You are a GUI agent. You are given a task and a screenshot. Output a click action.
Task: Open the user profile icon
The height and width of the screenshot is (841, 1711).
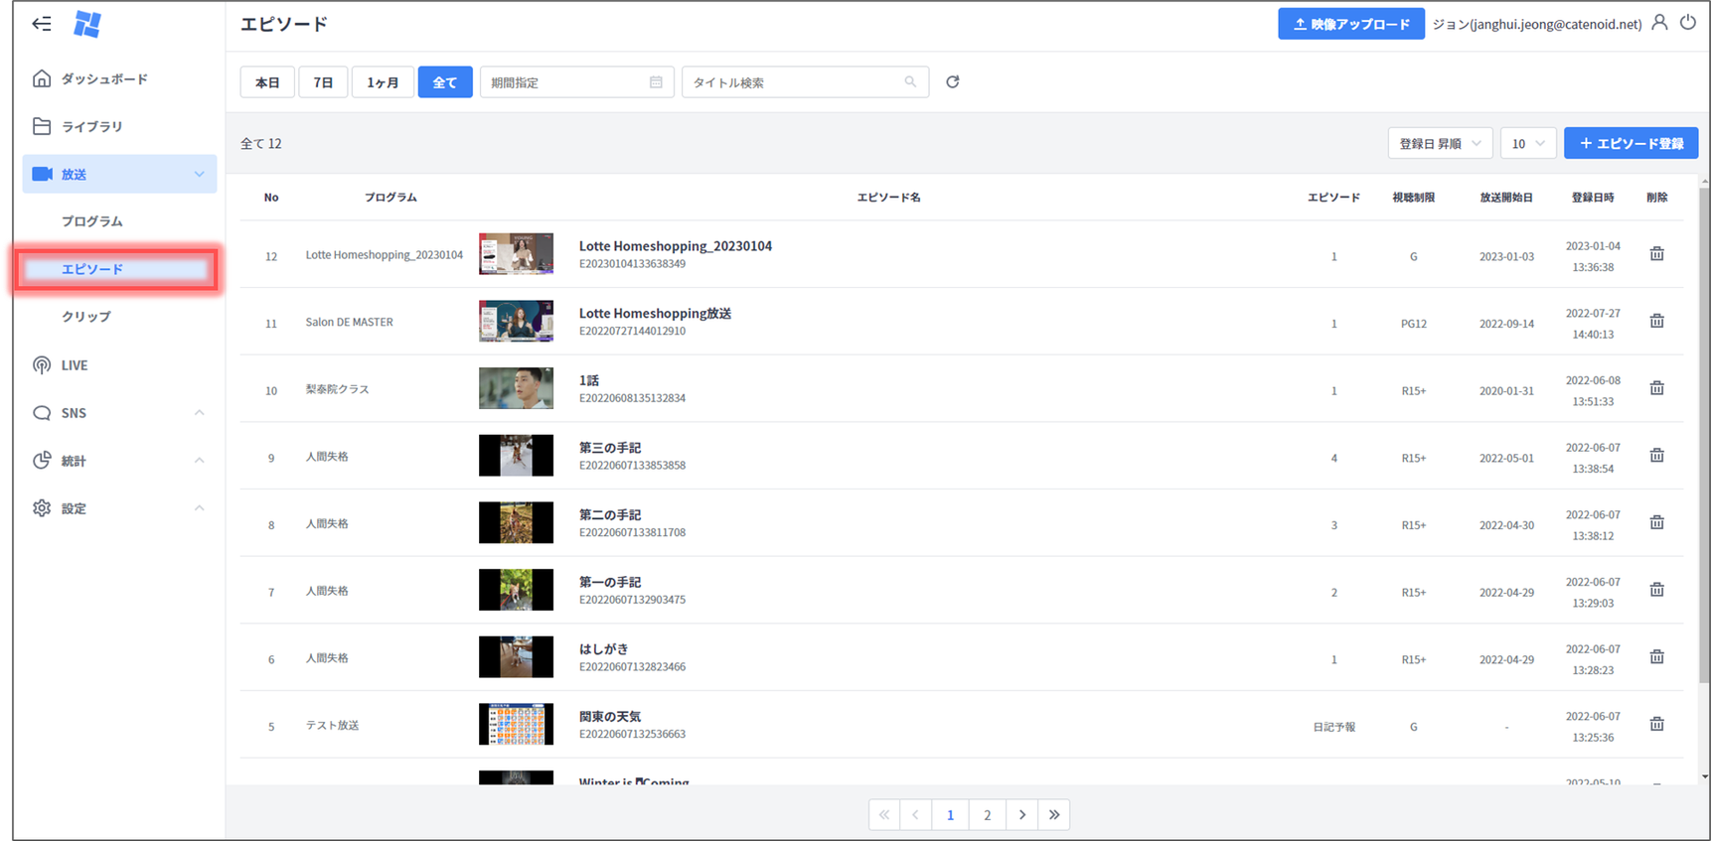pyautogui.click(x=1659, y=23)
